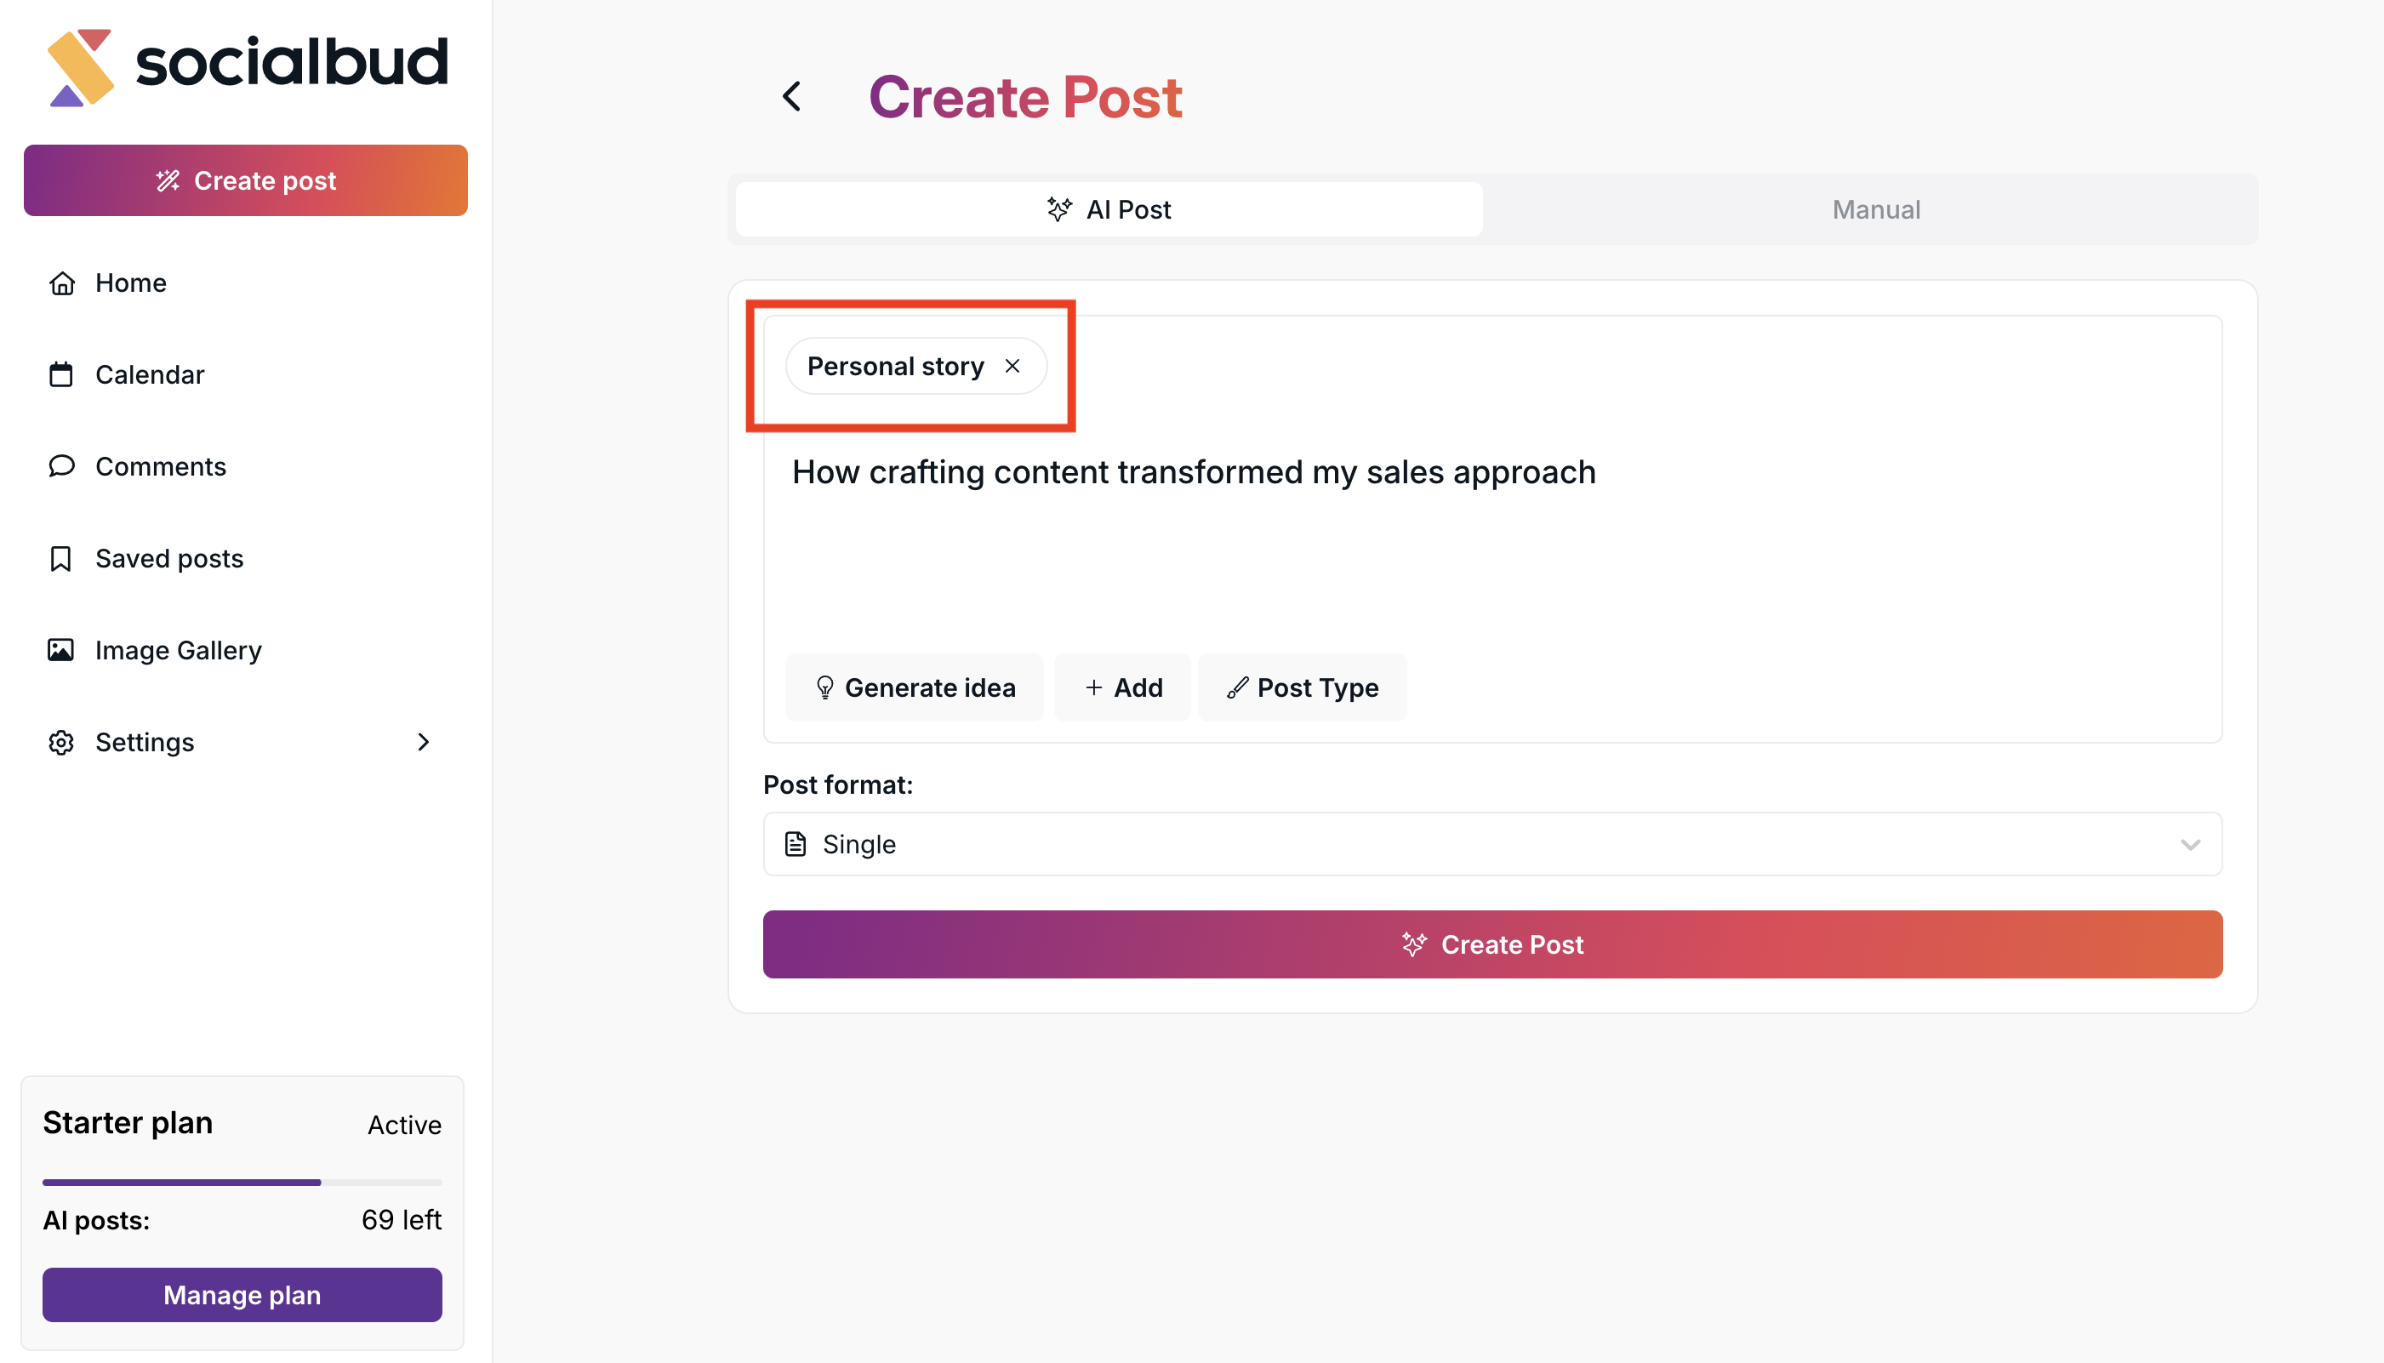
Task: Open Home from the sidebar
Action: (130, 282)
